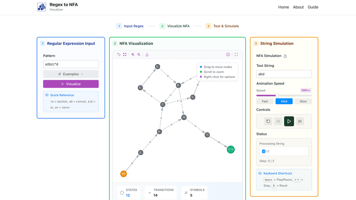The image size is (356, 200).
Task: Step forward in the simulation
Action: pyautogui.click(x=300, y=121)
